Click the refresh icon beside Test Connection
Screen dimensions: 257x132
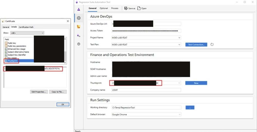click(212, 44)
